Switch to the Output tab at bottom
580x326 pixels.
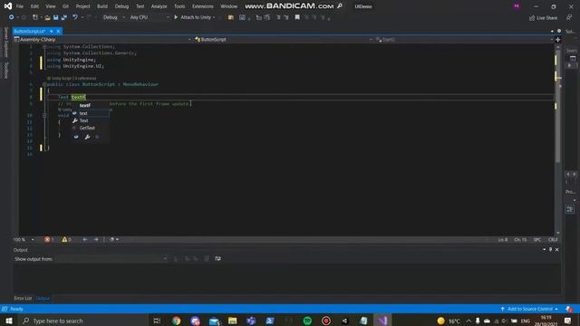[x=43, y=298]
